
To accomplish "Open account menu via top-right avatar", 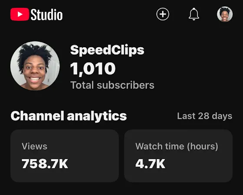I will [x=225, y=14].
